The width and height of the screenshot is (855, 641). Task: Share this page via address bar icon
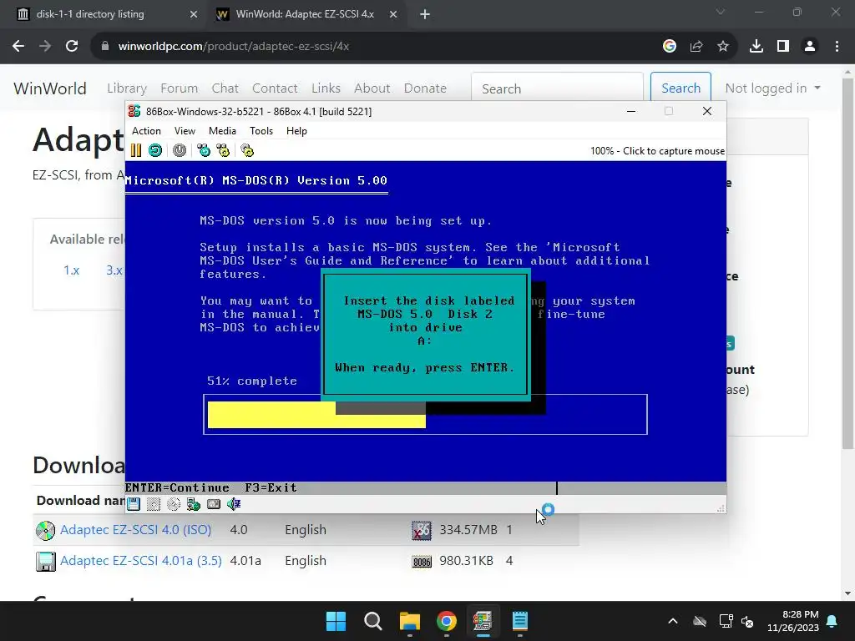tap(696, 47)
